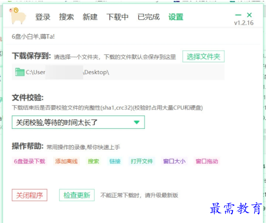Close window using green X icon
Image resolution: width=266 pixels, height=223 pixels.
coord(249,15)
